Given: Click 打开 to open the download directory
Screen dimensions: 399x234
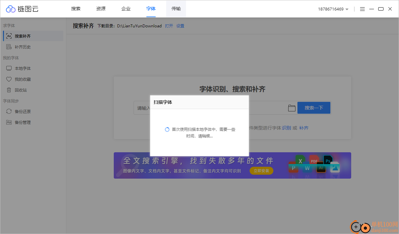Looking at the screenshot, I should click(169, 26).
